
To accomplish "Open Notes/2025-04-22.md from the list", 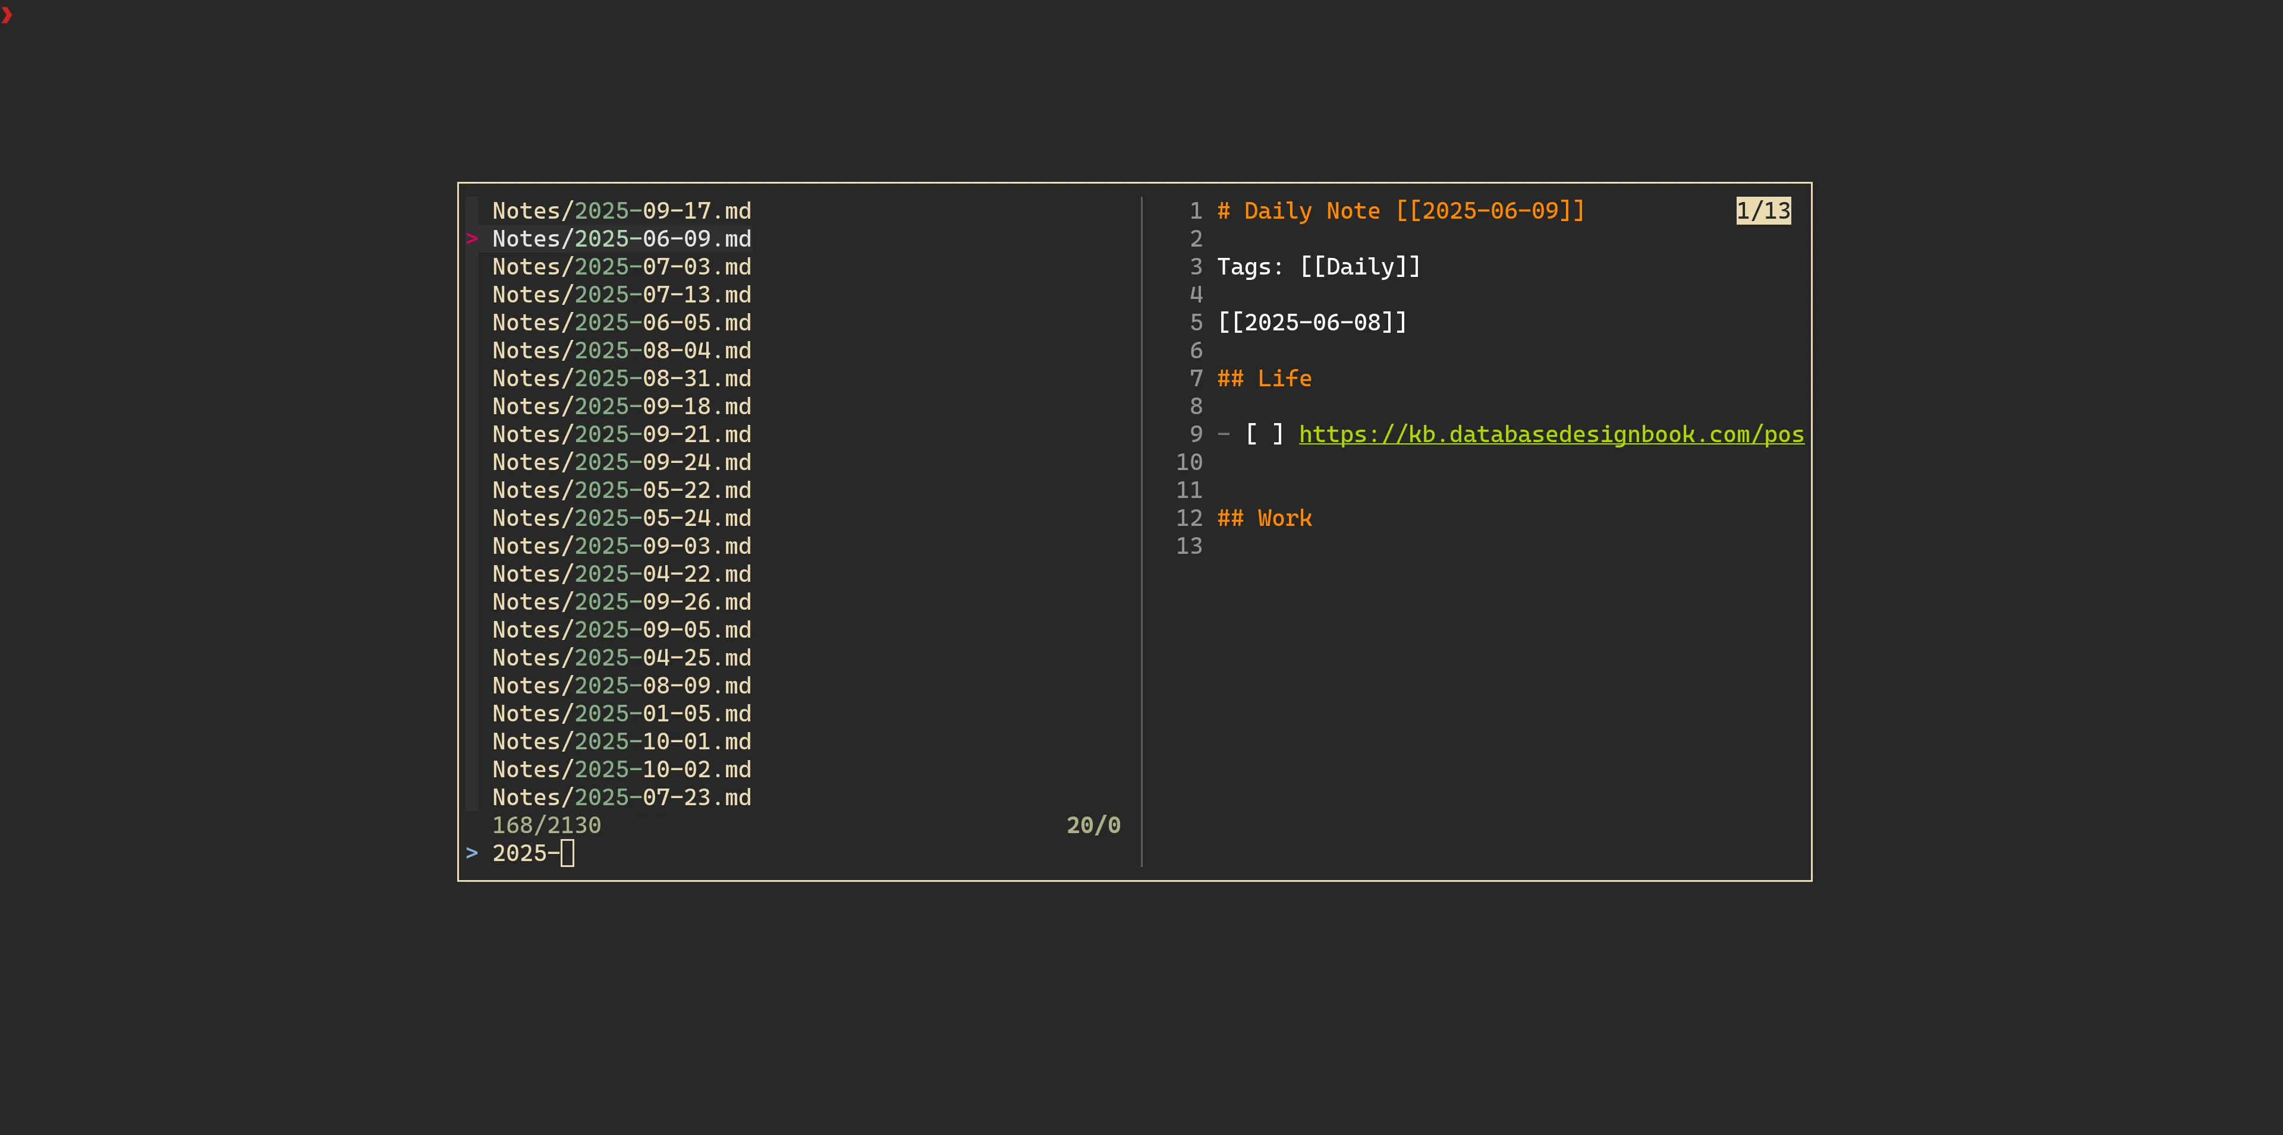I will pyautogui.click(x=621, y=574).
